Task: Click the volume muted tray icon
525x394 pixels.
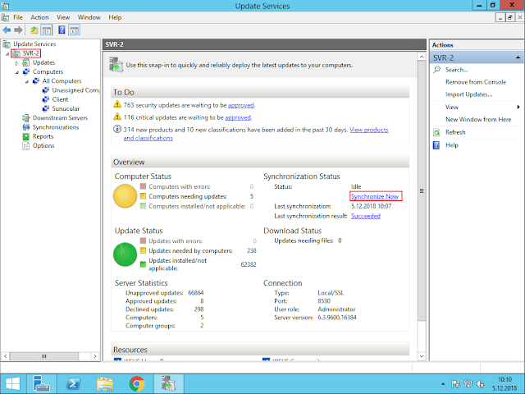Action: click(x=480, y=384)
